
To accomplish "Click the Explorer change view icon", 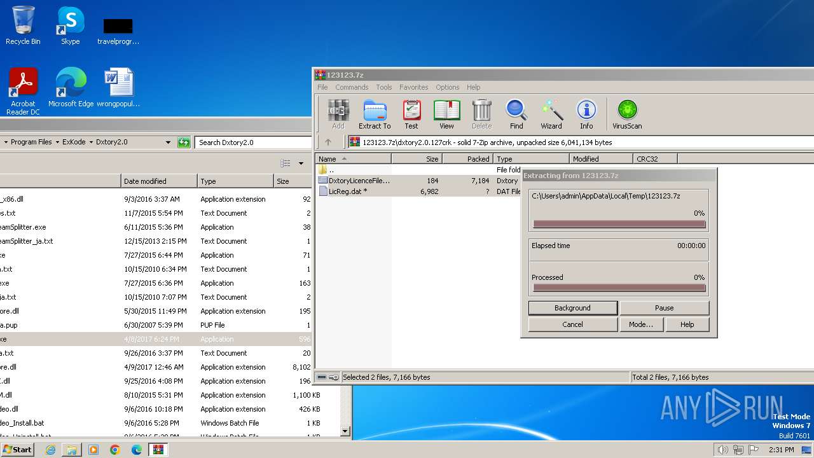I will (286, 163).
